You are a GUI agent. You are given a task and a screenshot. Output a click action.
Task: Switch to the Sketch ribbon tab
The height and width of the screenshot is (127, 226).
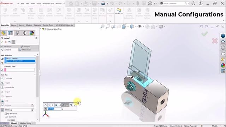click(21, 25)
